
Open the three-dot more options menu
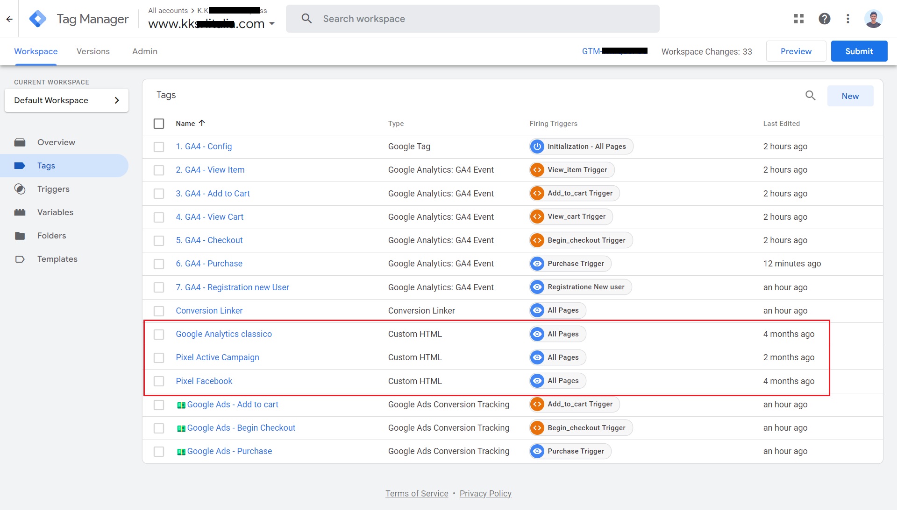[848, 19]
